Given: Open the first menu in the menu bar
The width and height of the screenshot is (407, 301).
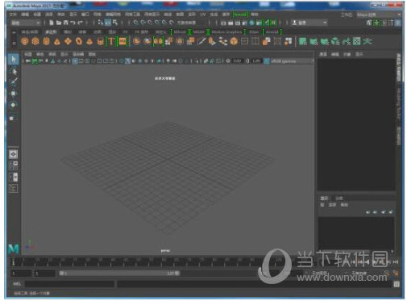Looking at the screenshot, I should [13, 15].
